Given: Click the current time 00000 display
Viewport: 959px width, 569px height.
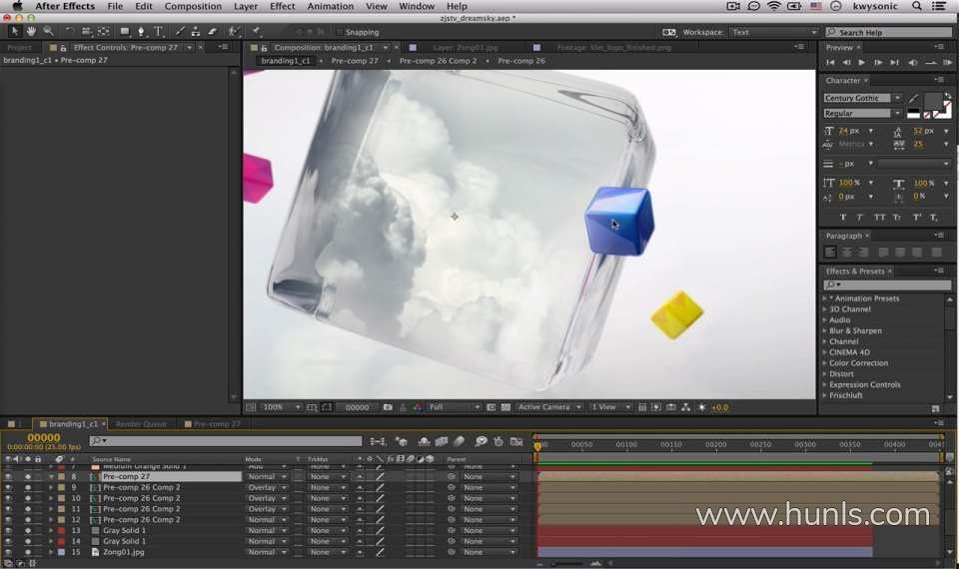Looking at the screenshot, I should 44,437.
